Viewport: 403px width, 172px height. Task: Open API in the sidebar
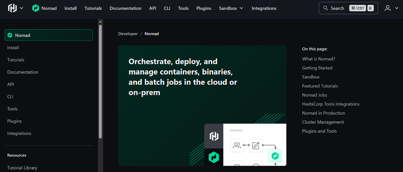point(11,84)
